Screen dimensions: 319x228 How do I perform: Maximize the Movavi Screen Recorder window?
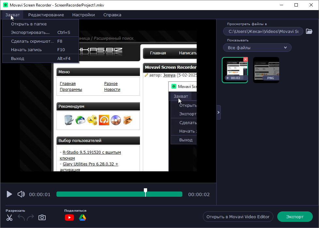[296, 5]
